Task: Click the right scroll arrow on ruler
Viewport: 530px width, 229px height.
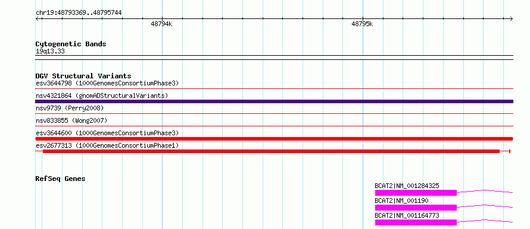Action: click(511, 19)
